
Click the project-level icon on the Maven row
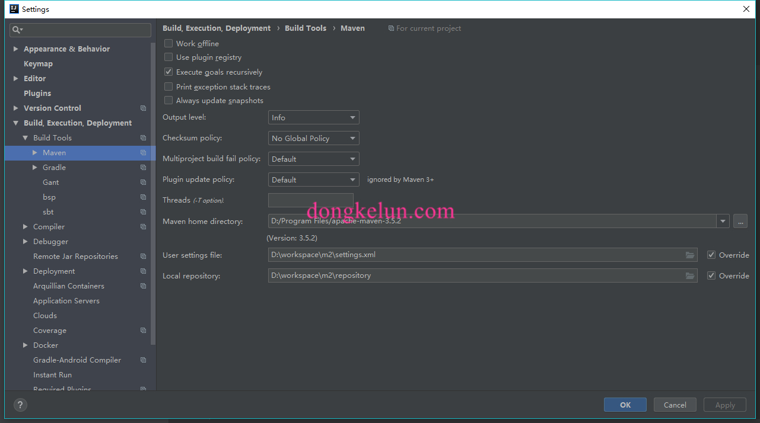[x=143, y=153]
